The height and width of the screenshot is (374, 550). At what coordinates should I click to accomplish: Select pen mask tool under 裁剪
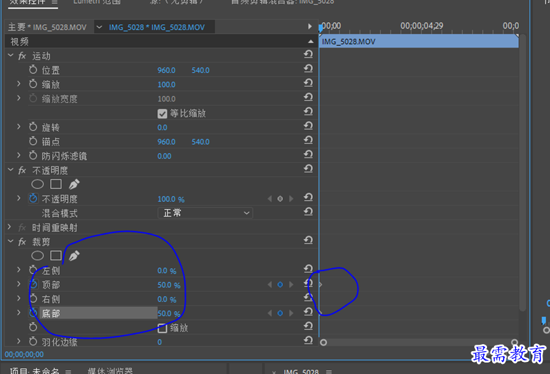[74, 256]
